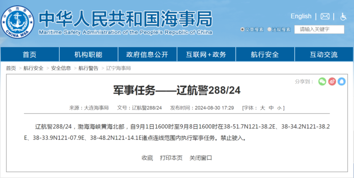Viewport: 354px width, 178px height.
Task: Go to 航行安全 in the breadcrumb
Action: 34,68
